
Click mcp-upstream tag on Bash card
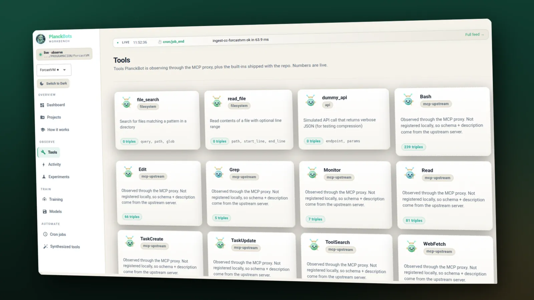click(x=436, y=104)
